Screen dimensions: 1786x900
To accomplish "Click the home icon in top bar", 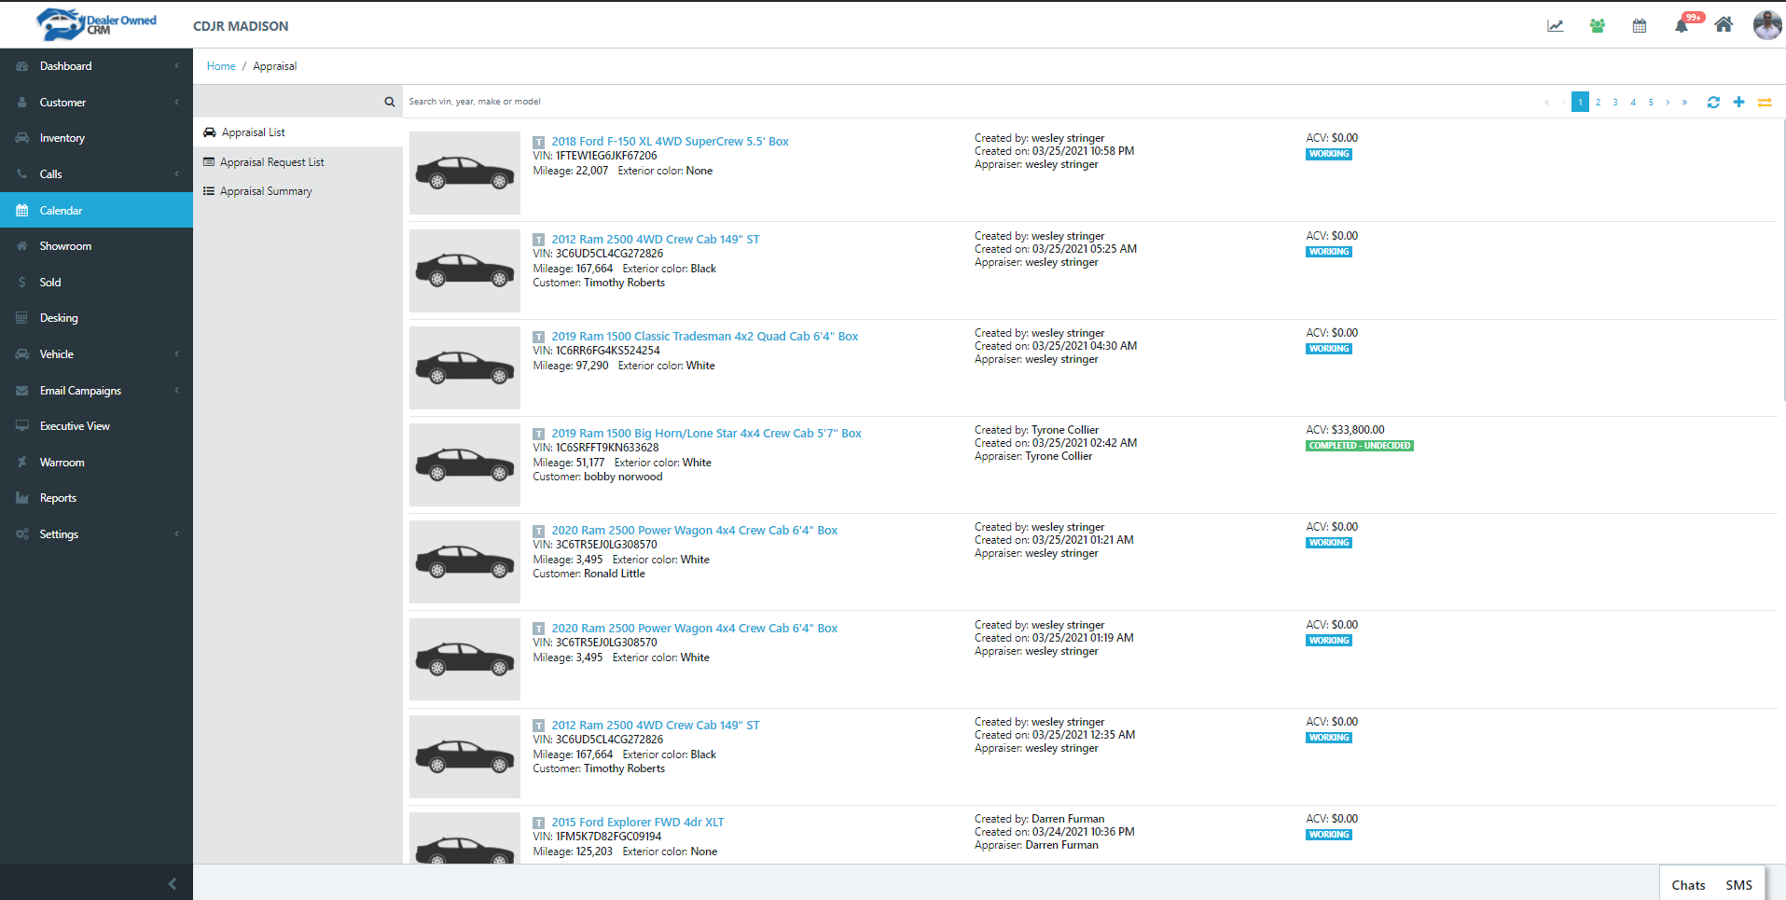I will pyautogui.click(x=1724, y=25).
